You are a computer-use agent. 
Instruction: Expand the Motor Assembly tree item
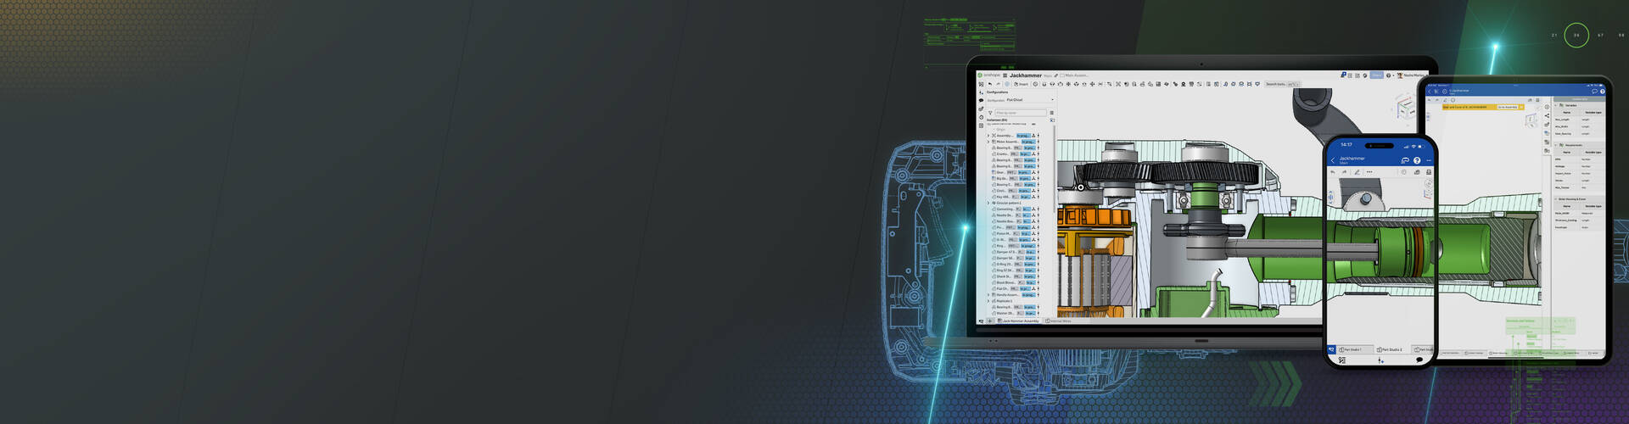[x=988, y=142]
